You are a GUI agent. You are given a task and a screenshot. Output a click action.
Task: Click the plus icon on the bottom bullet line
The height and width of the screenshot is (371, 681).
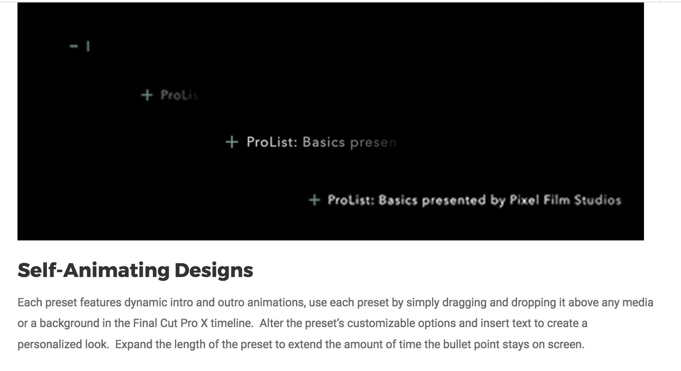point(314,200)
